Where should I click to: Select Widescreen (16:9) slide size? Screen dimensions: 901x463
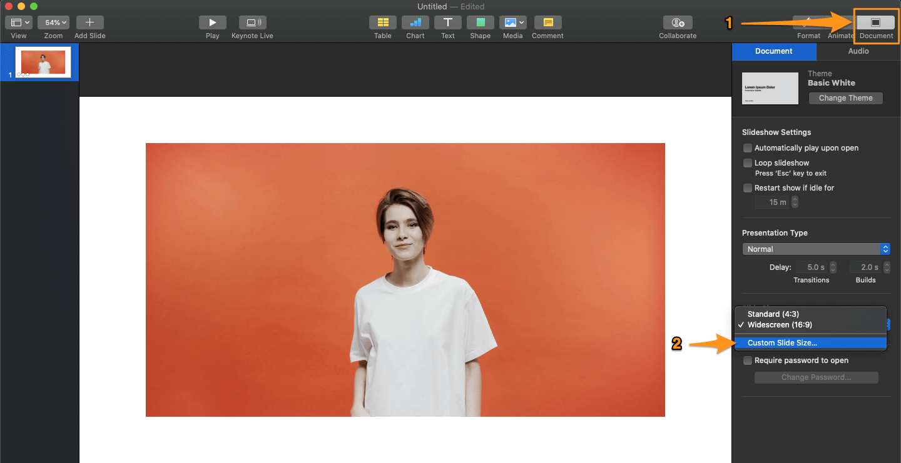pyautogui.click(x=810, y=326)
